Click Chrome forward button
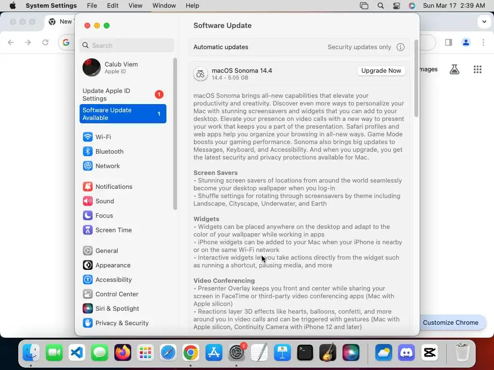 pyautogui.click(x=28, y=42)
